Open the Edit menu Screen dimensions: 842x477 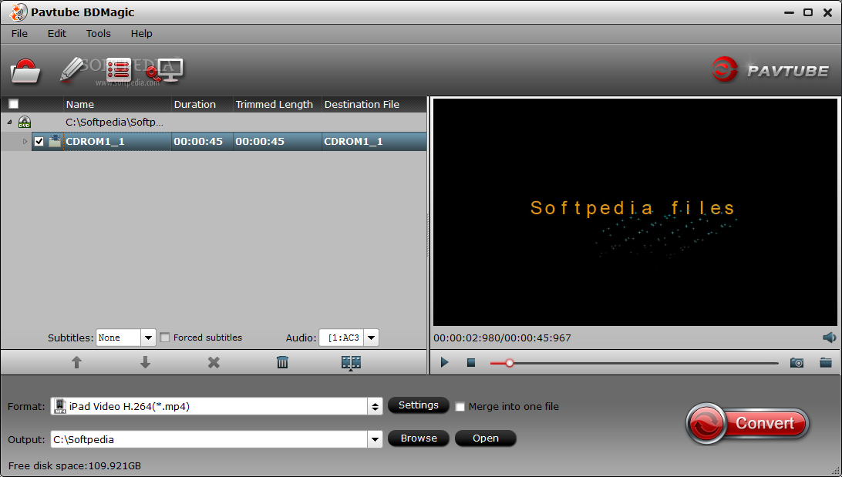click(x=56, y=33)
